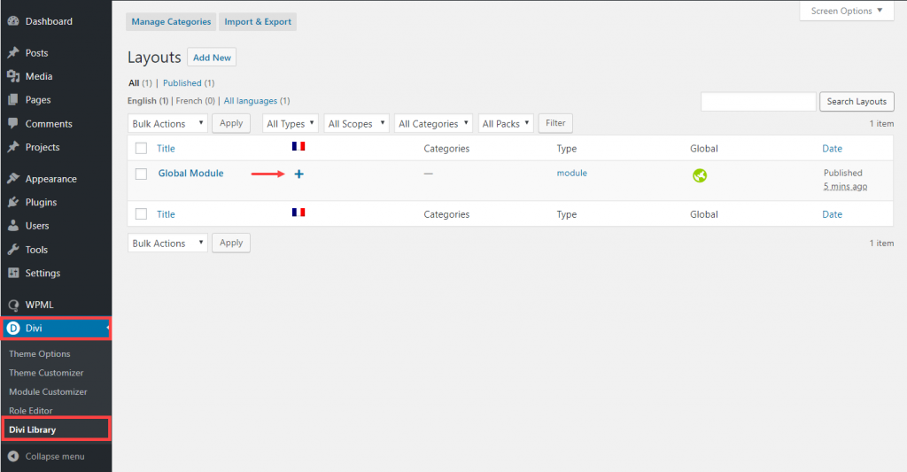Click the Tools wrench icon

coord(12,250)
